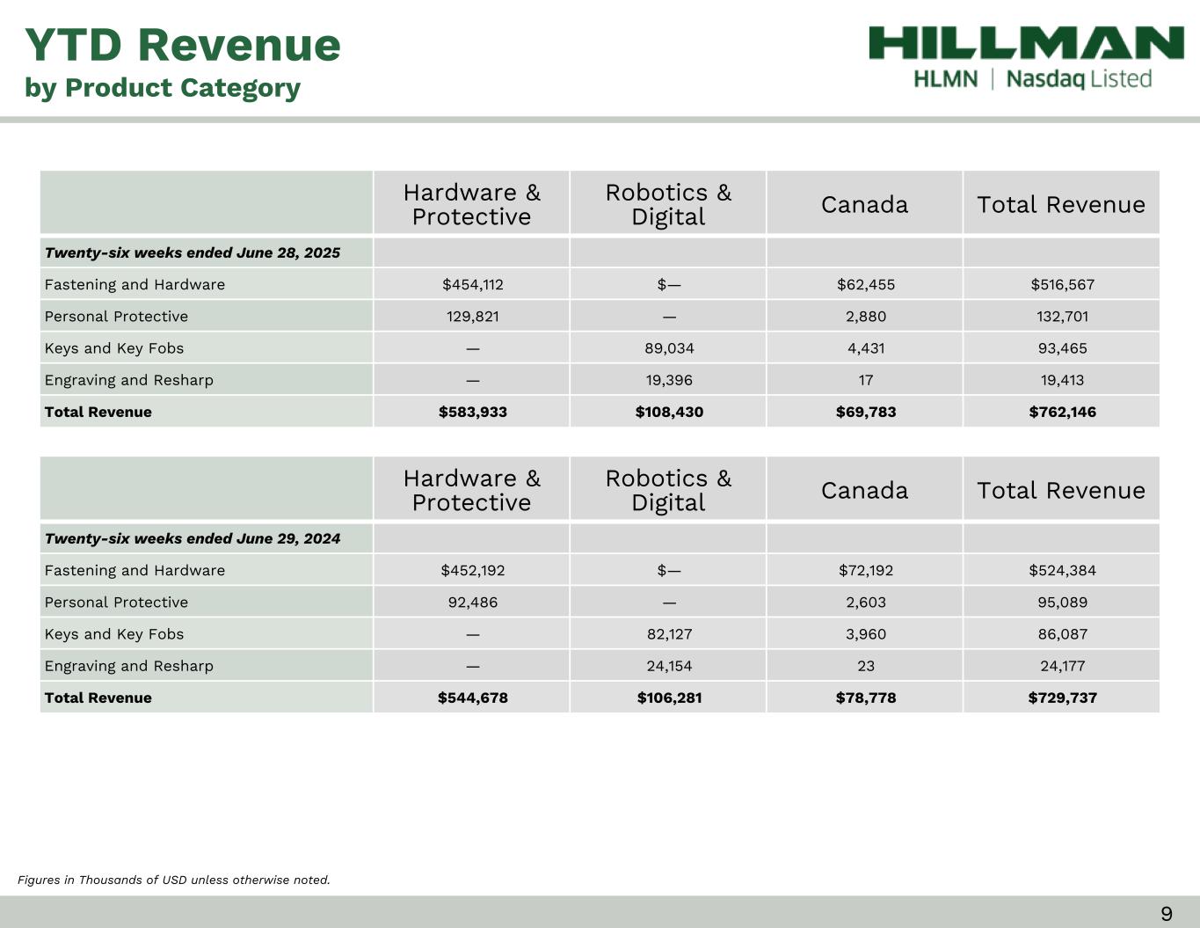Select the 82,127 Robotics & Digital value
Screen dimensions: 1200x928
click(x=669, y=634)
